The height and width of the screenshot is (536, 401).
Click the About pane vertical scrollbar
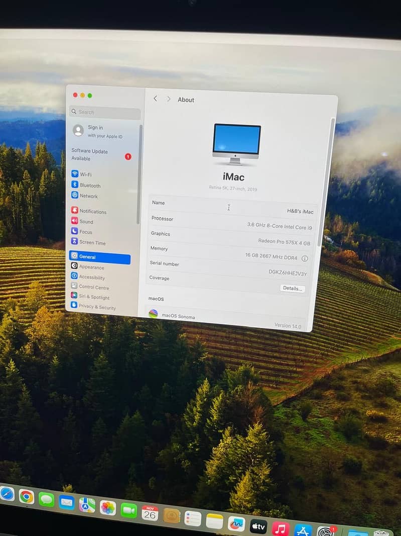[325, 182]
